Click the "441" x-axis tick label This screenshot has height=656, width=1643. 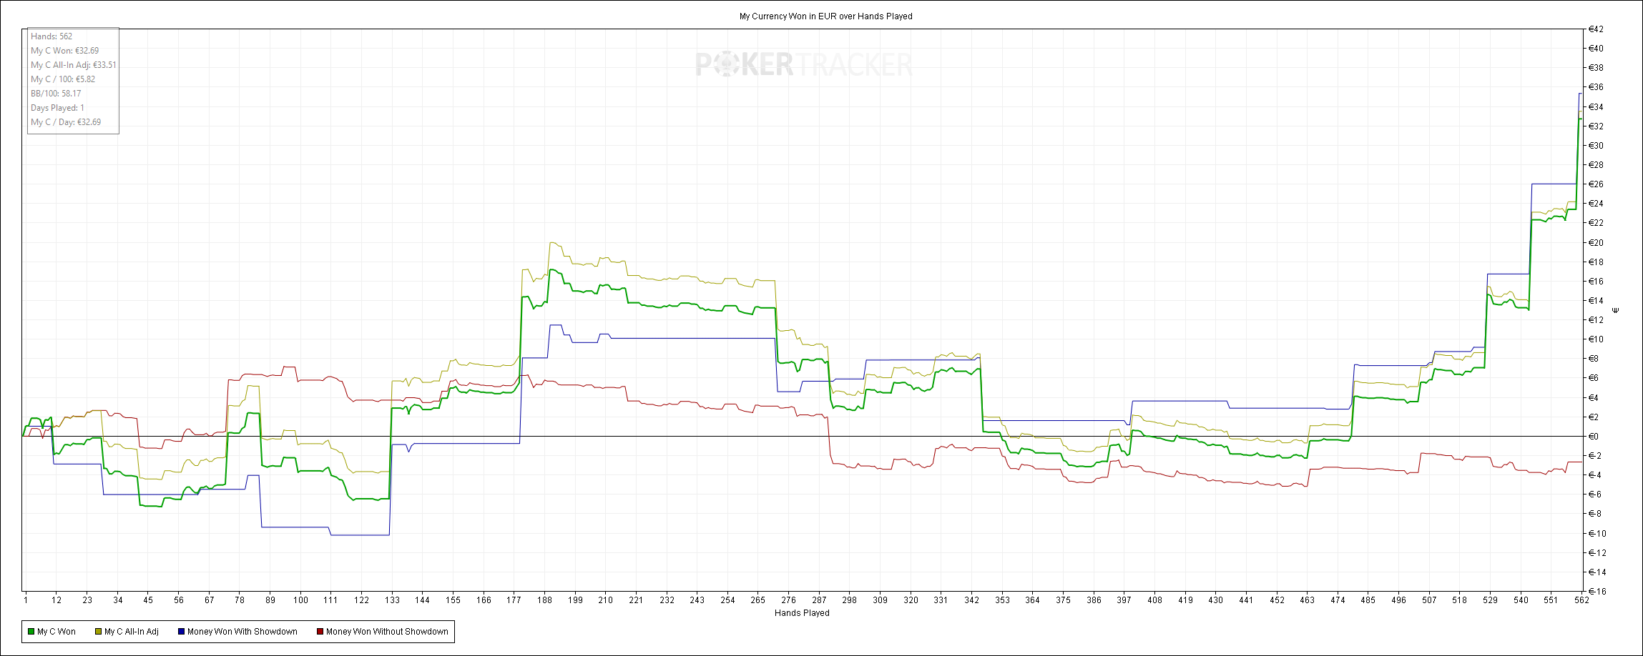point(1246,600)
